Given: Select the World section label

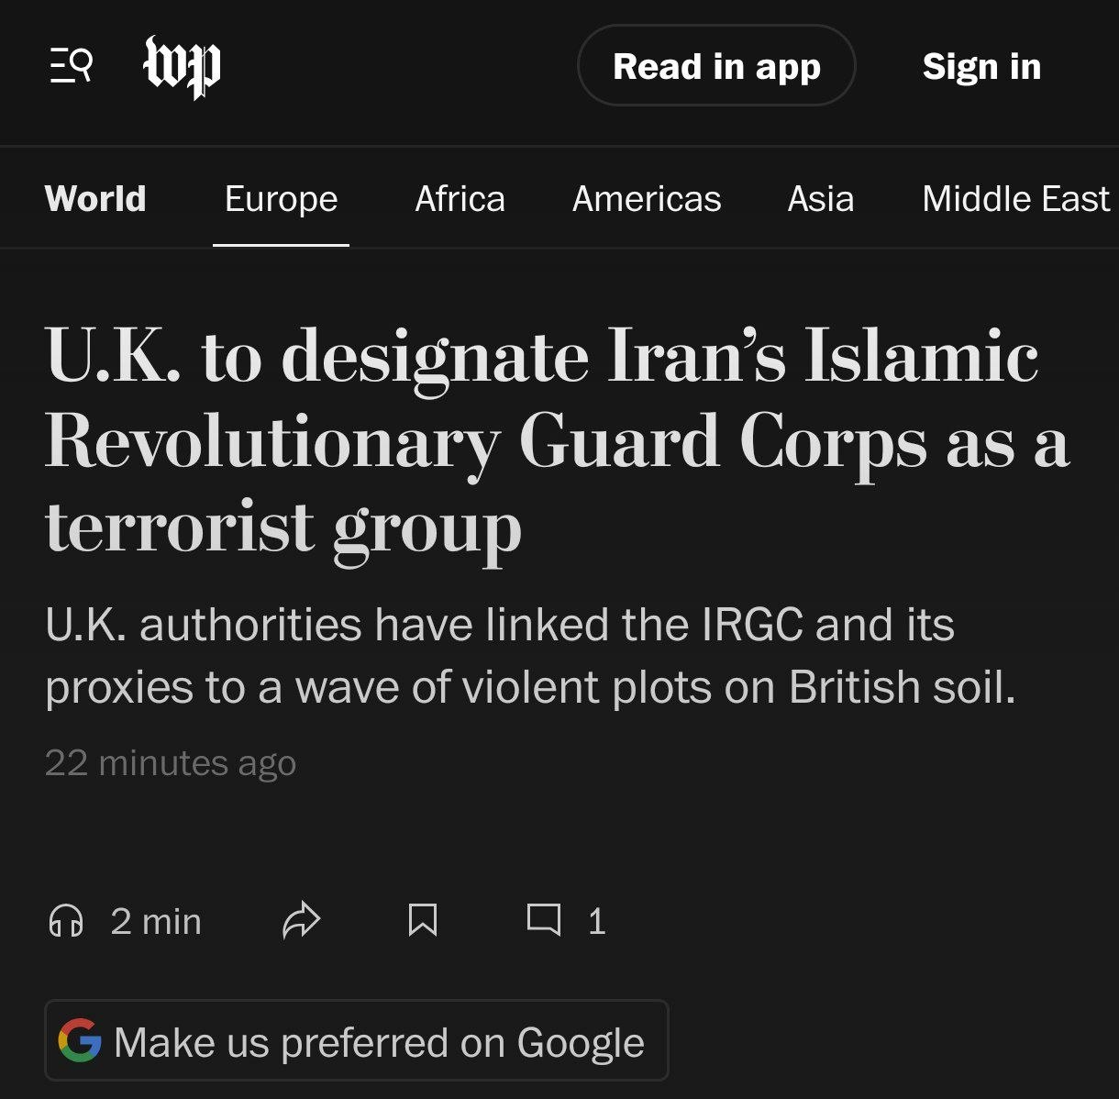Looking at the screenshot, I should pyautogui.click(x=95, y=198).
